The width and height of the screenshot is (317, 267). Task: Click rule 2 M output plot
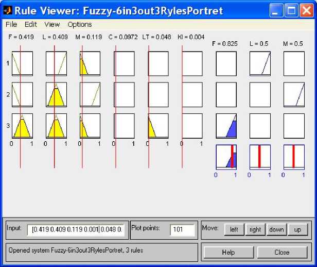point(294,94)
